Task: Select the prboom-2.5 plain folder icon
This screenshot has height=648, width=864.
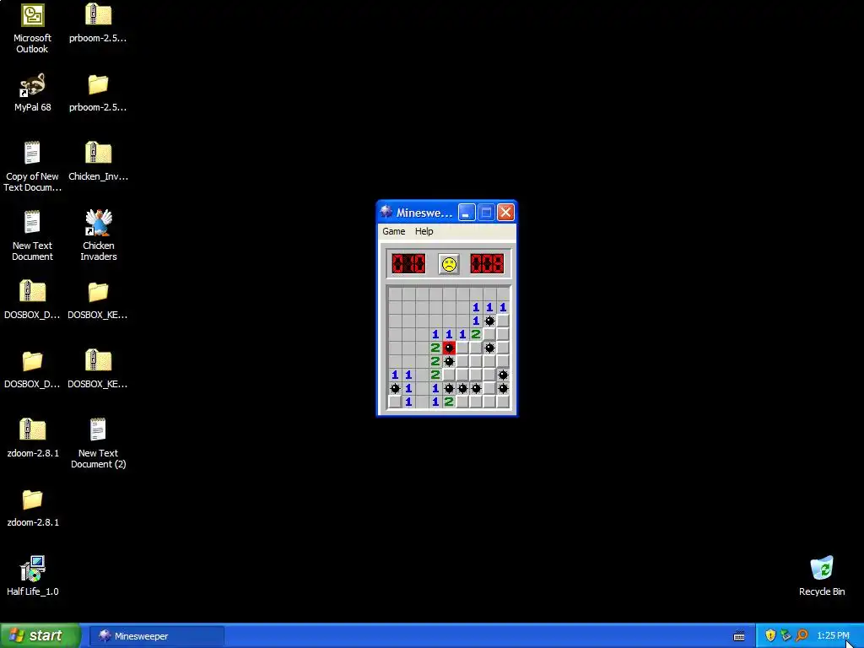Action: click(x=98, y=85)
